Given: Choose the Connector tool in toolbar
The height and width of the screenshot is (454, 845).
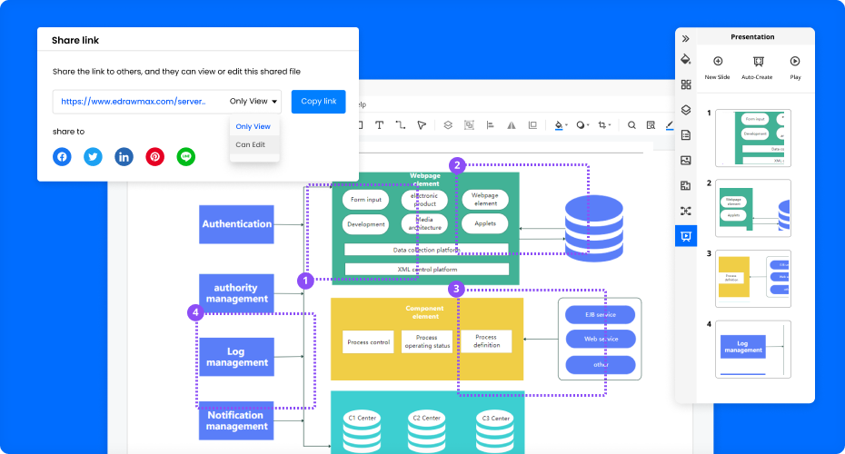Looking at the screenshot, I should 401,125.
